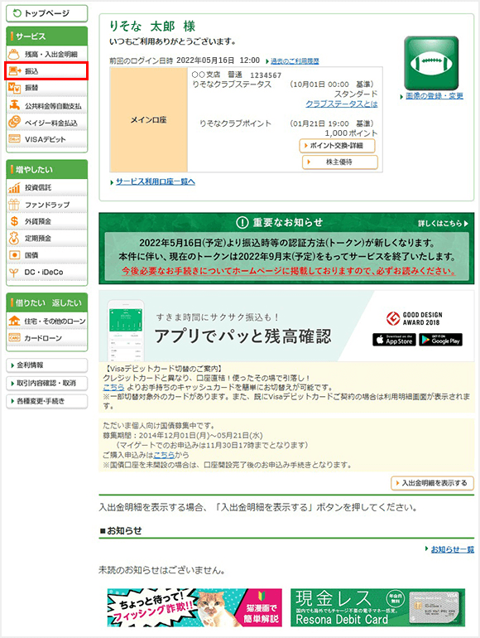
Task: Click ポイント交換・詳細 button
Action: coord(338,146)
